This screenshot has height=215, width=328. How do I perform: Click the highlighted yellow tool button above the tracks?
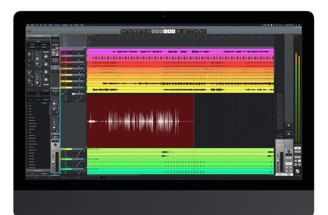81,38
